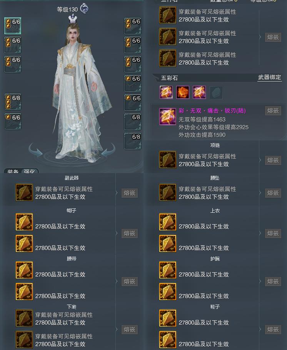This screenshot has width=287, height=350.
Task: Rotate character left with the left arrow
Action: pos(36,150)
